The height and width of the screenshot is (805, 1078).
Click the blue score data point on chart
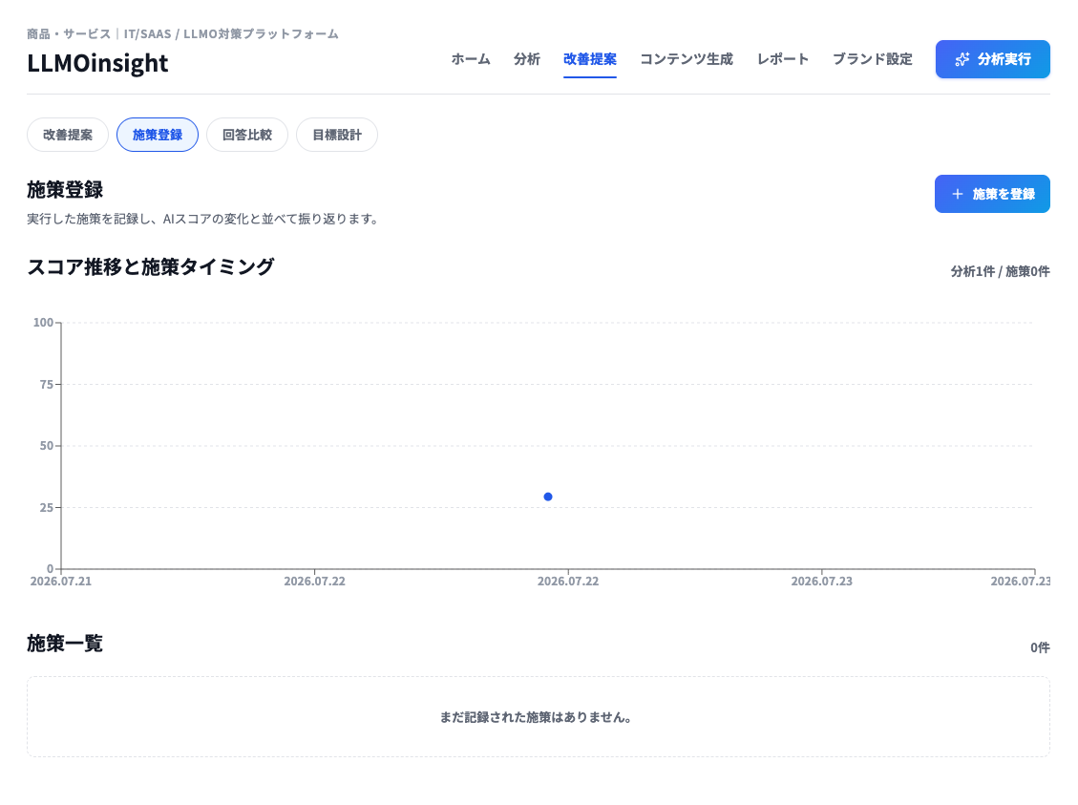tap(548, 497)
